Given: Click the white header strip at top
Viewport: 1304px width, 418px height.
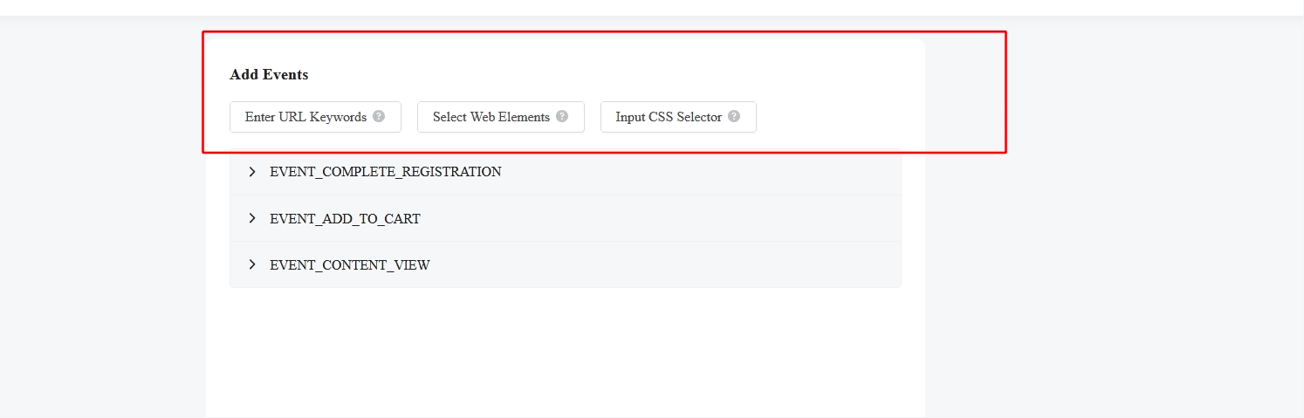Looking at the screenshot, I should (x=652, y=7).
